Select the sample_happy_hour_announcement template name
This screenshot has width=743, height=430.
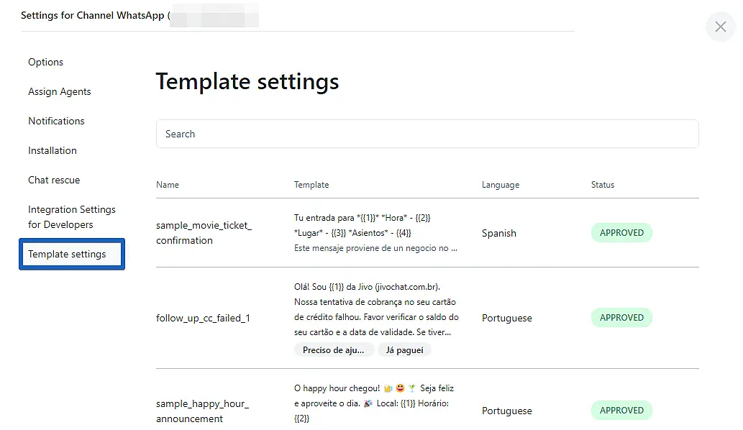tap(202, 411)
